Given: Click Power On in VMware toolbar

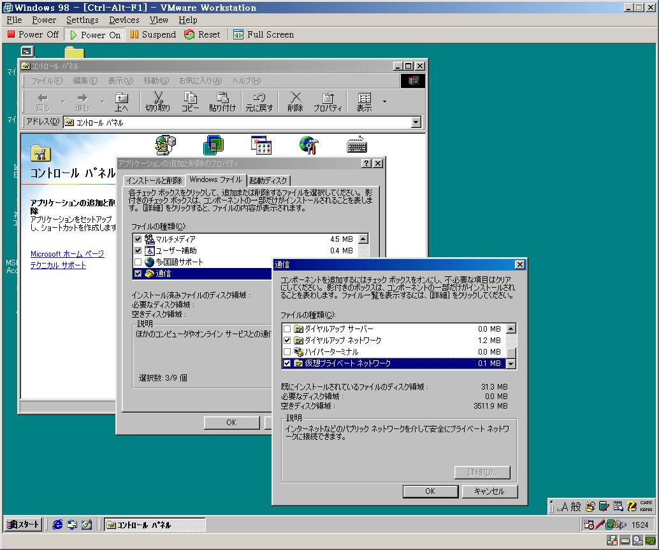Looking at the screenshot, I should tap(96, 35).
